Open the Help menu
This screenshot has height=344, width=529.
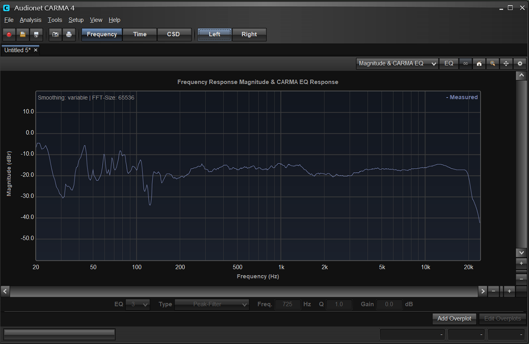tap(115, 20)
